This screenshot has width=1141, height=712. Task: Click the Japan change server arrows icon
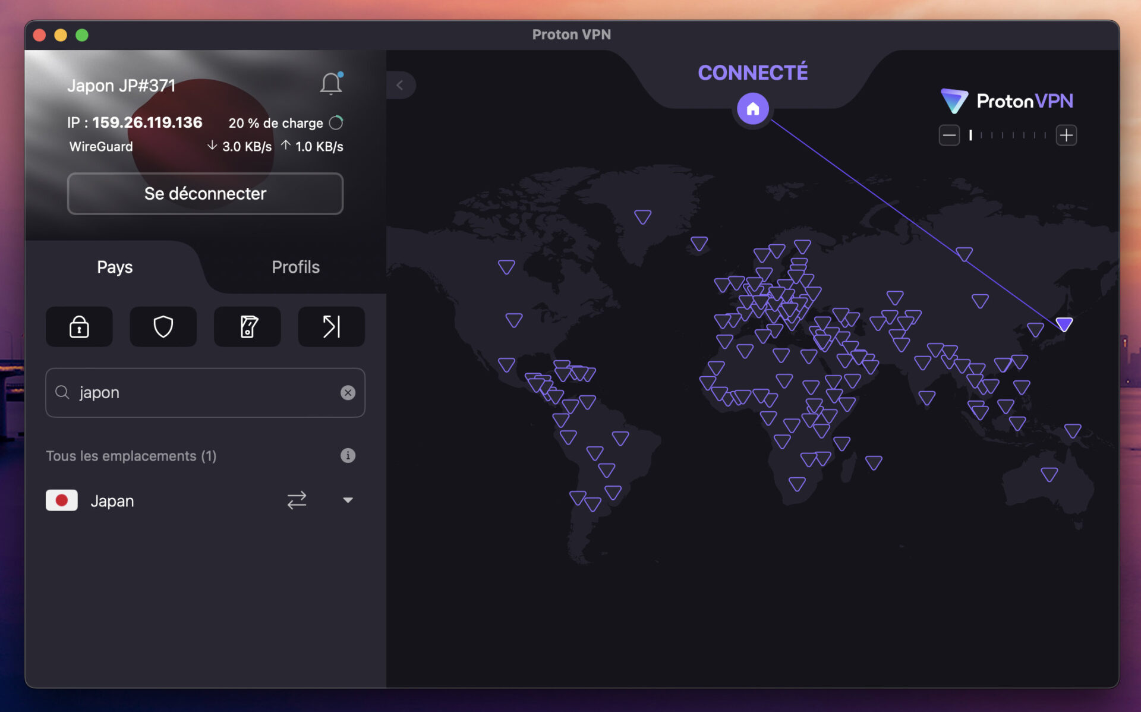[297, 500]
